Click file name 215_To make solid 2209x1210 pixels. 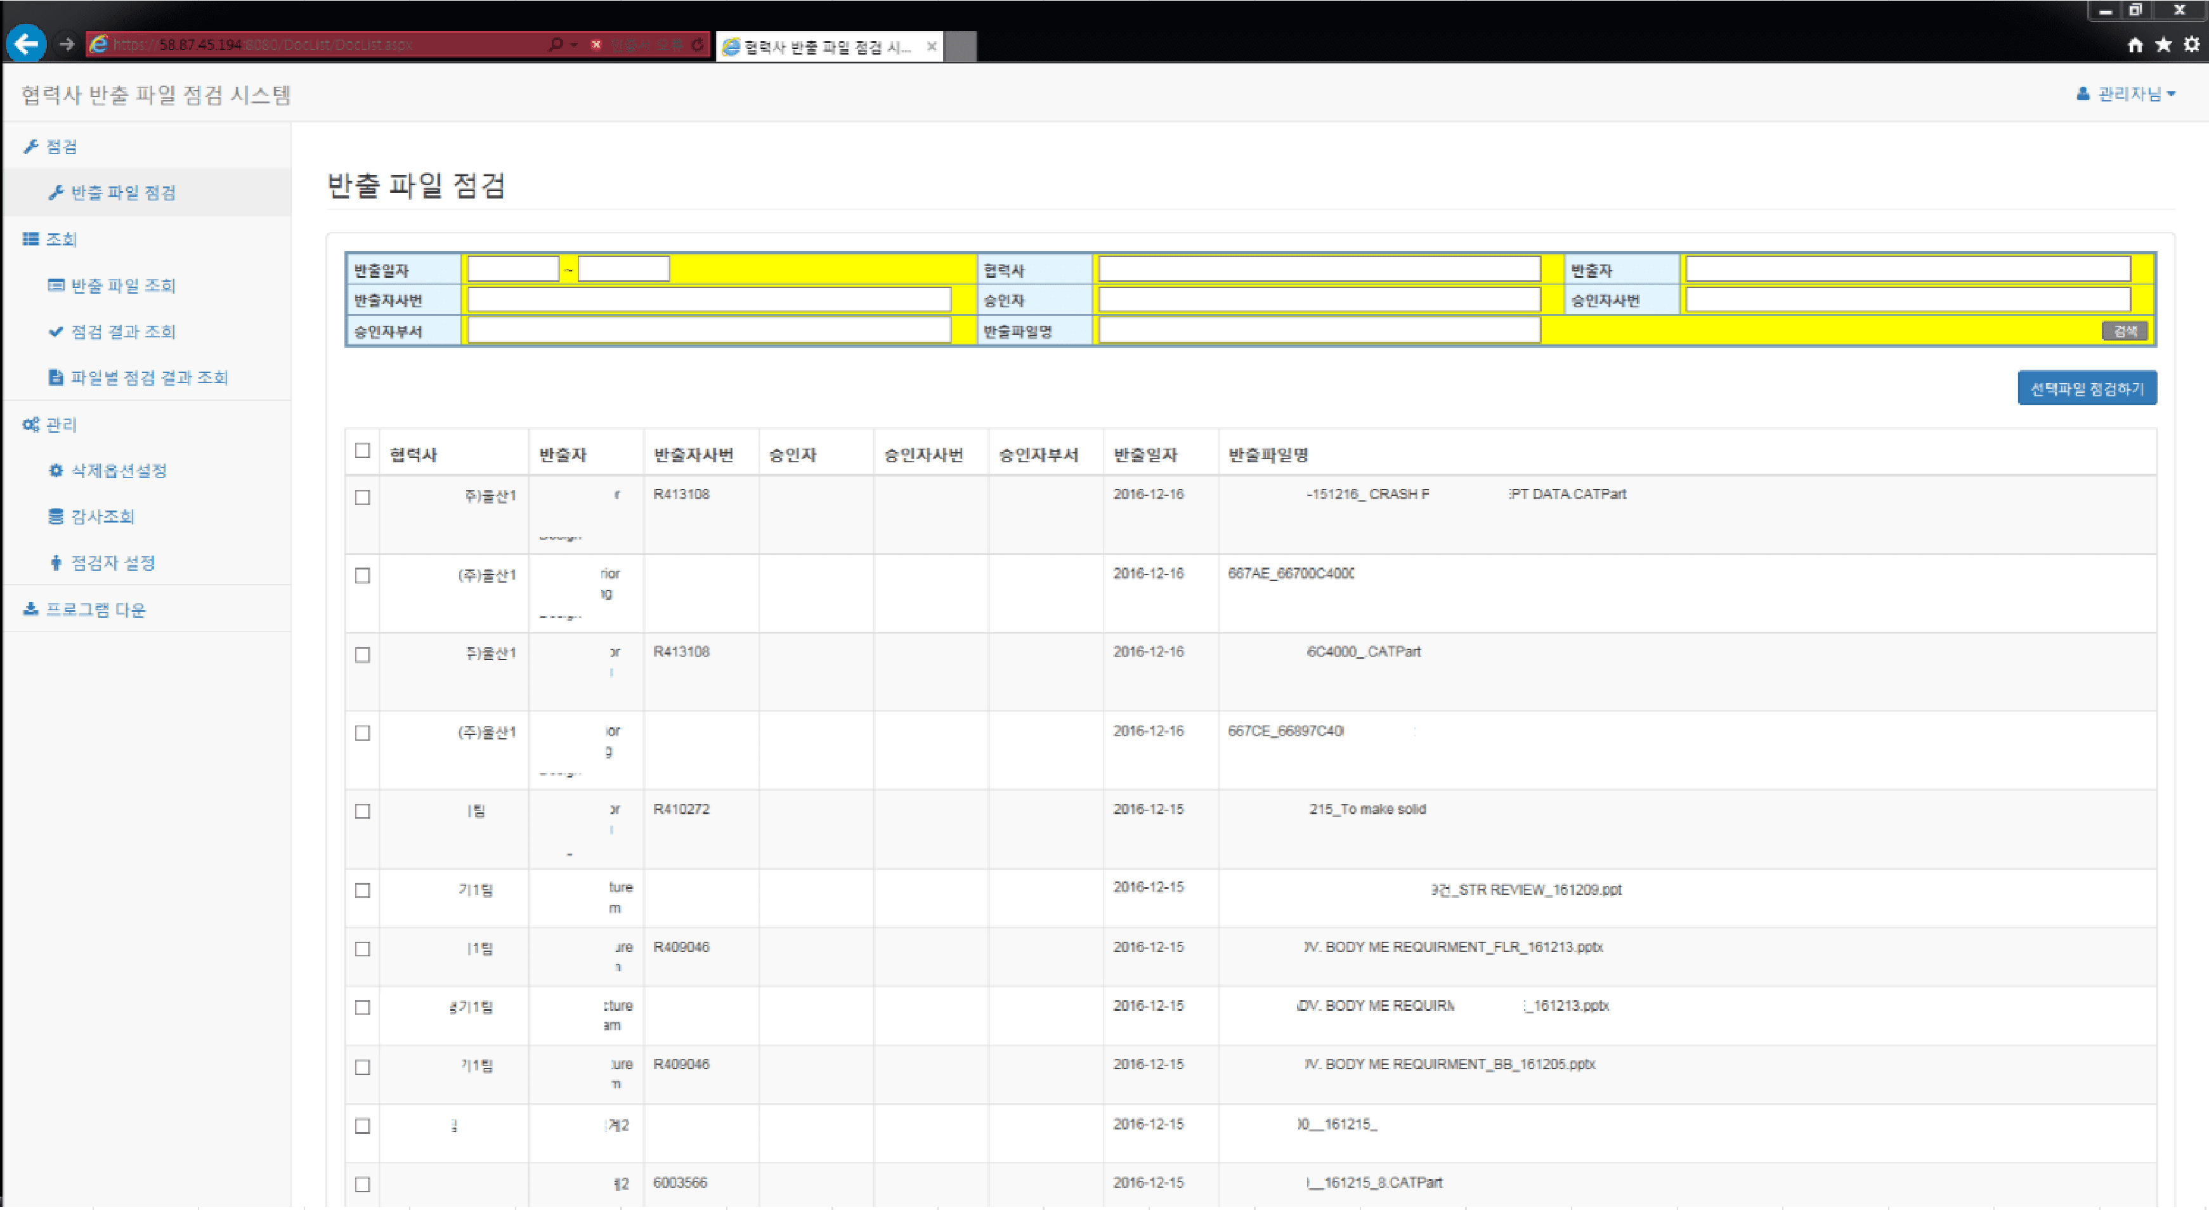(x=1367, y=810)
